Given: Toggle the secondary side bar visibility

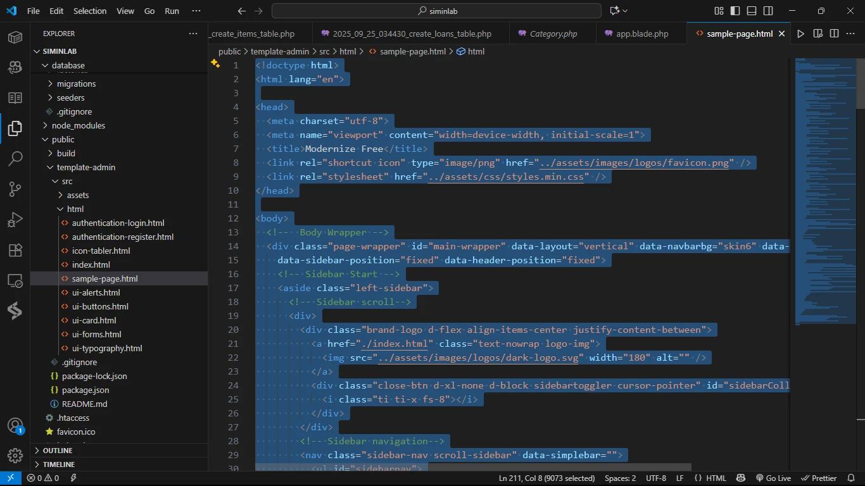Looking at the screenshot, I should click(x=768, y=11).
